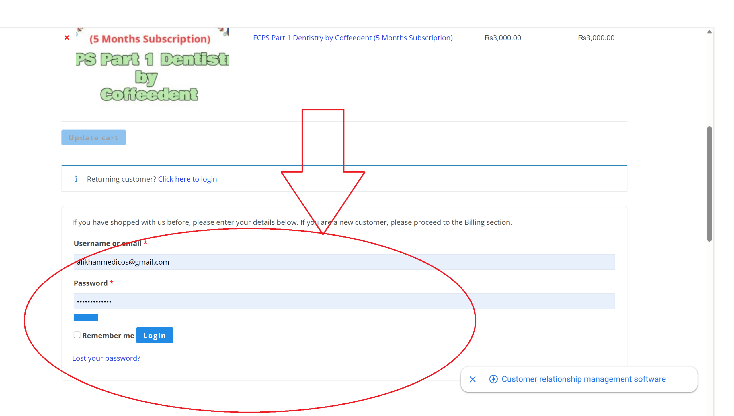
Task: Click the 'Password' field label
Action: pos(91,283)
